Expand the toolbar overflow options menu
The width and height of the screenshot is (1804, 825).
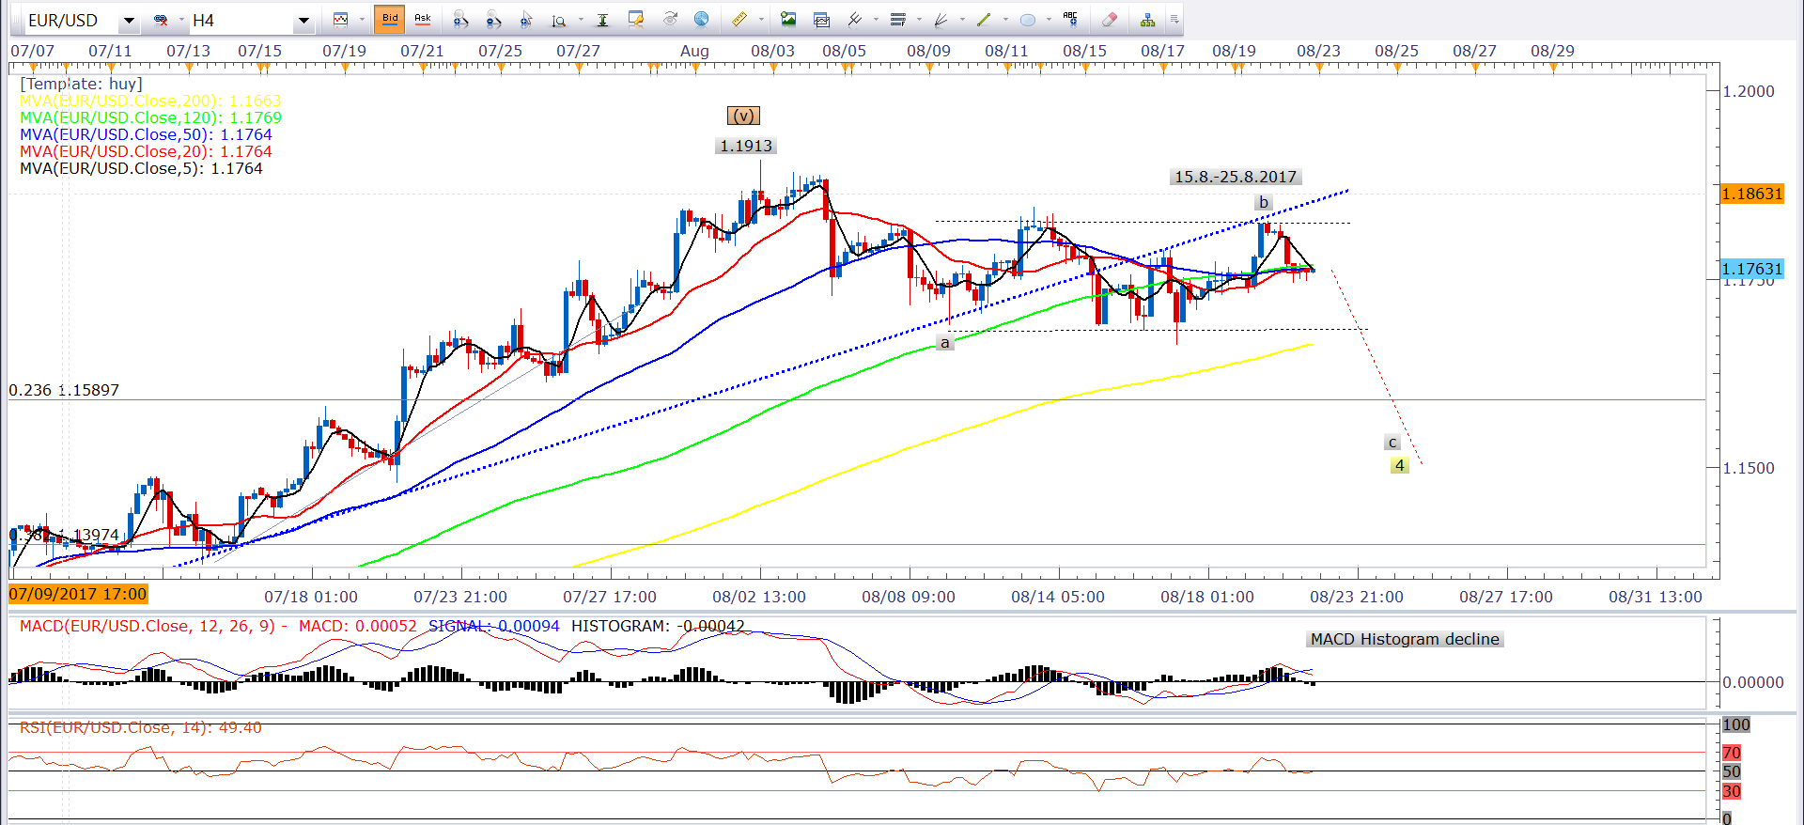pos(1174,20)
